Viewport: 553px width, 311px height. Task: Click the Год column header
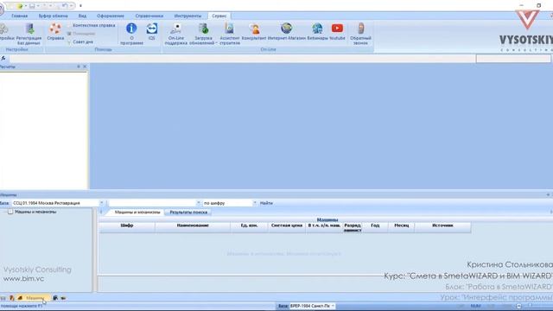(375, 227)
